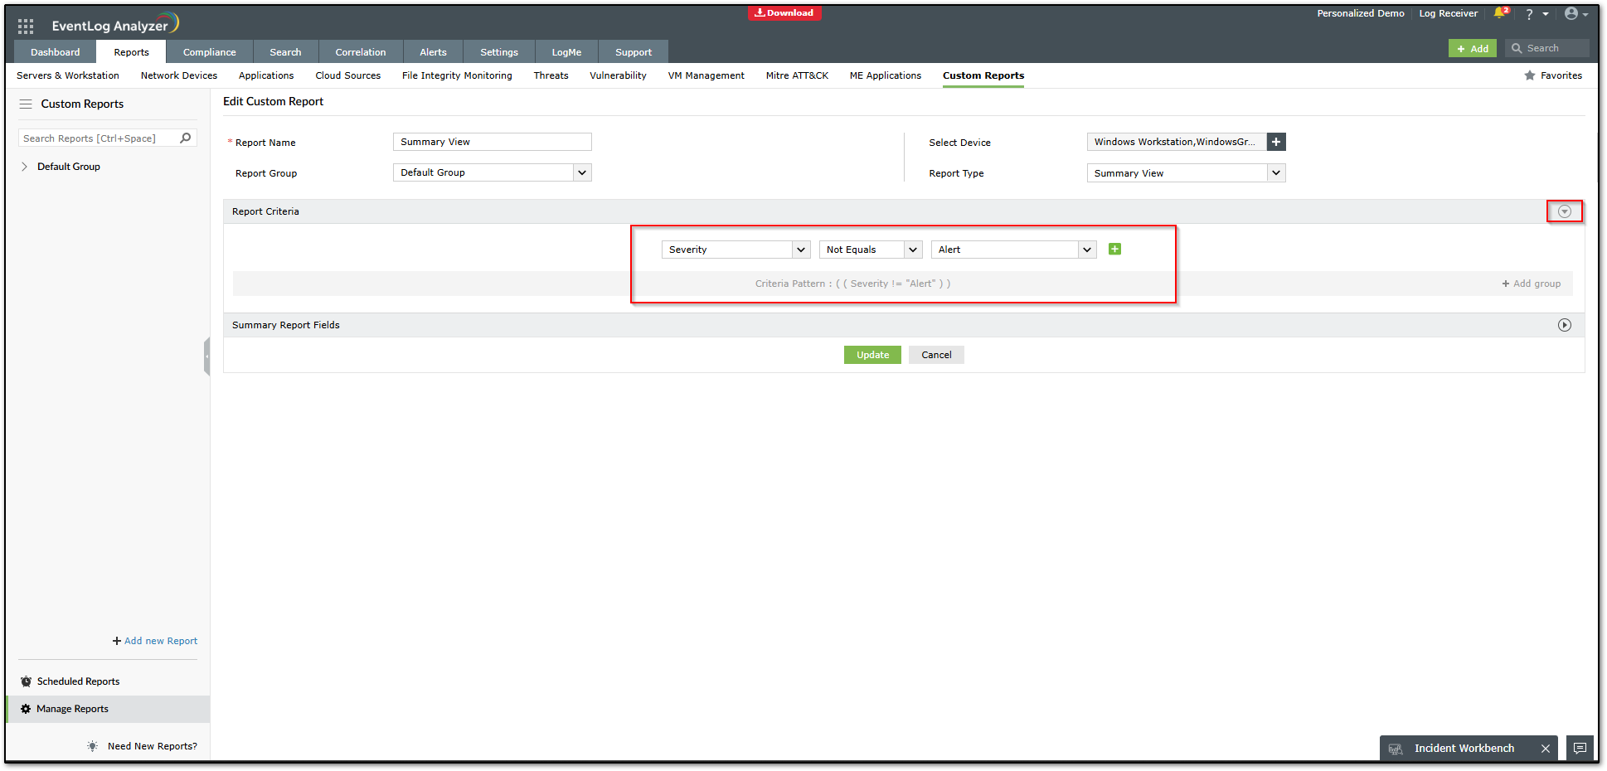This screenshot has height=771, width=1607.
Task: Click the Select Device field
Action: [1177, 142]
